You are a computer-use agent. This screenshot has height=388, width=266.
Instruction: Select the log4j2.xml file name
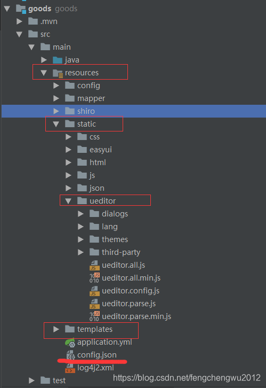coord(95,368)
